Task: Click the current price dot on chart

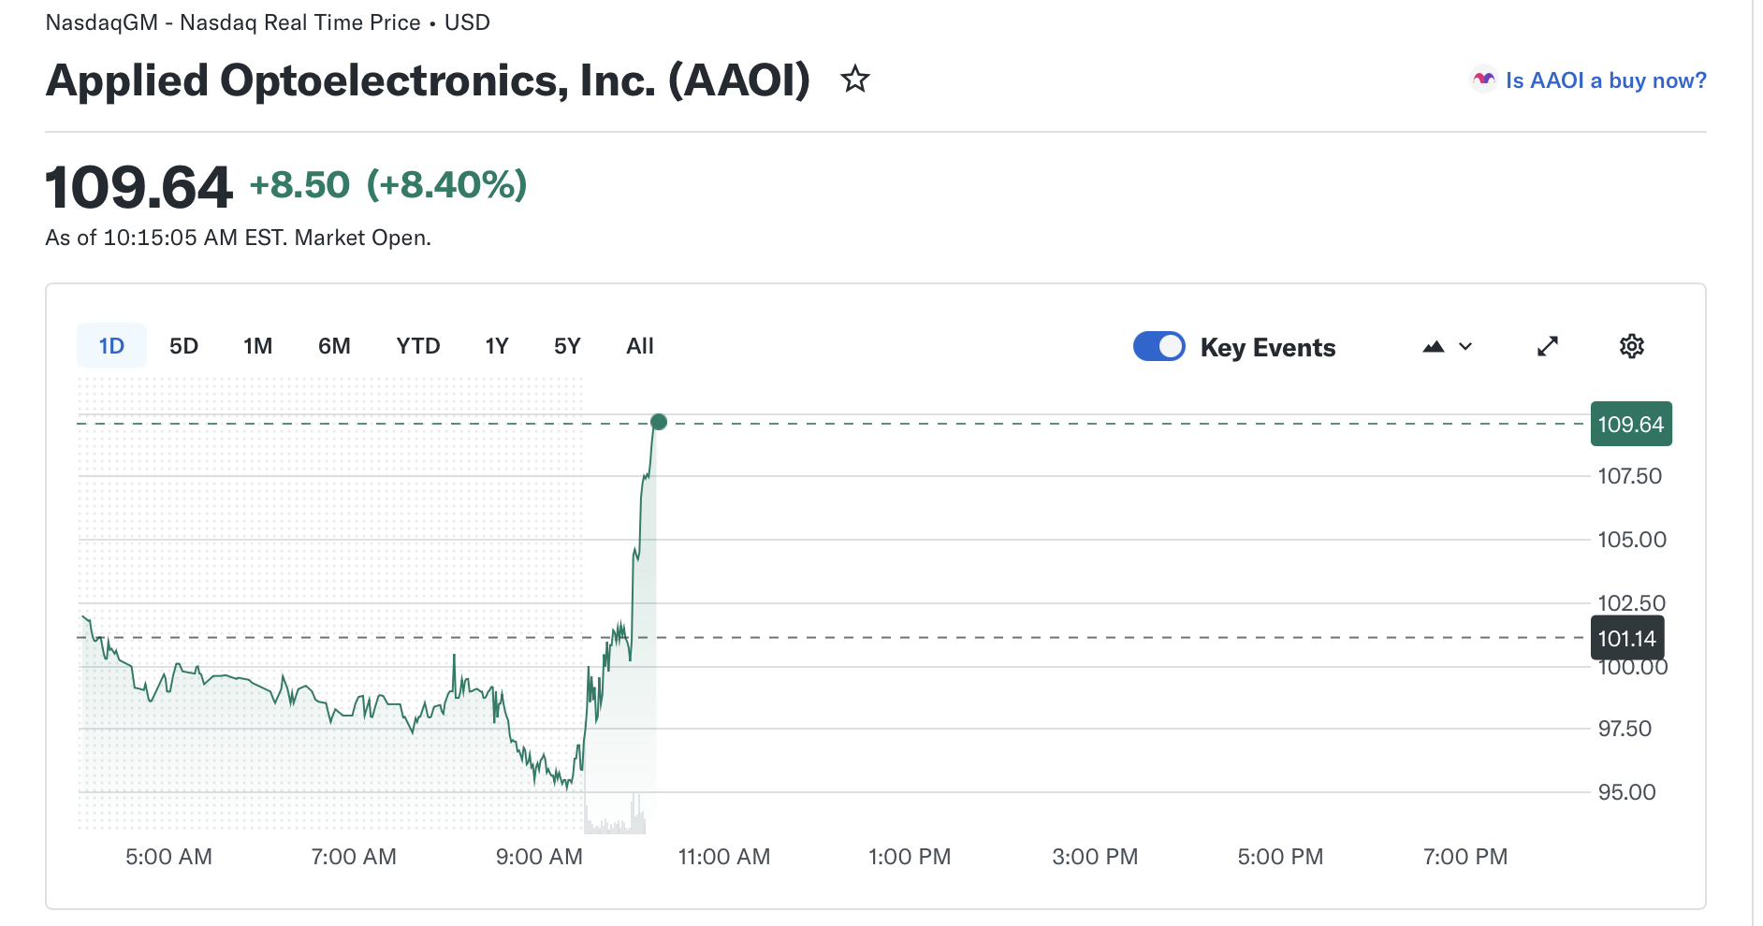Action: tap(659, 422)
